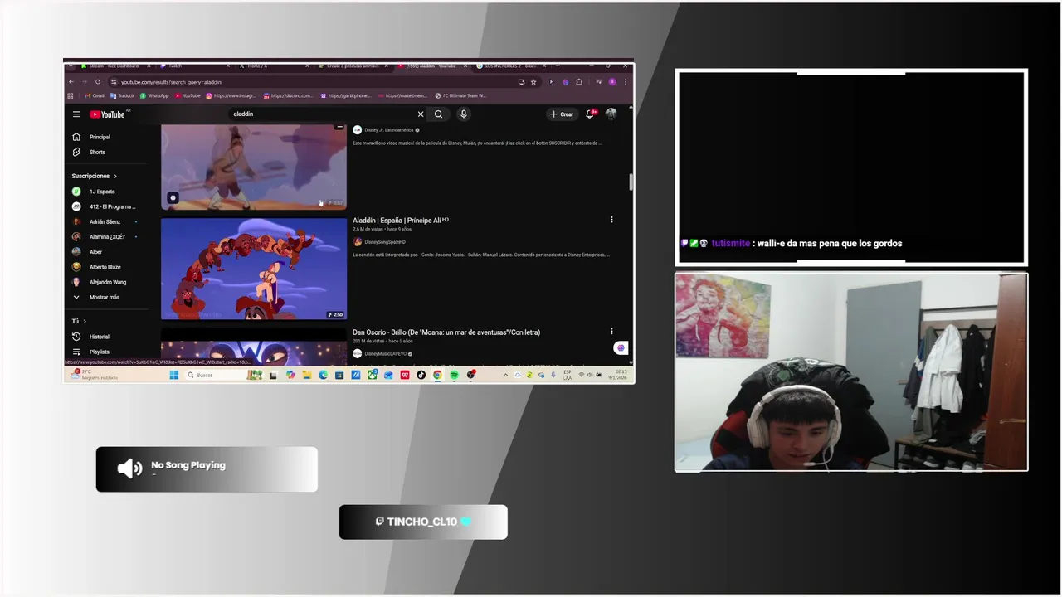This screenshot has width=1062, height=597.
Task: Open Alberto Blaze subscription channel
Action: [105, 267]
